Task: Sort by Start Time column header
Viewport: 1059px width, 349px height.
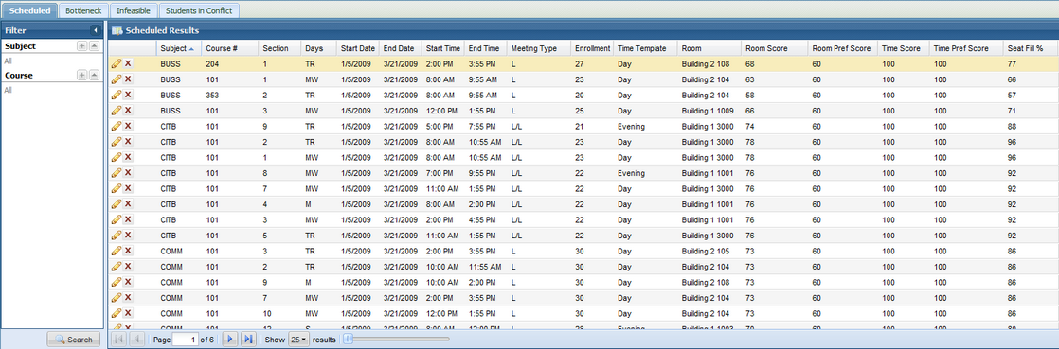Action: (x=443, y=48)
